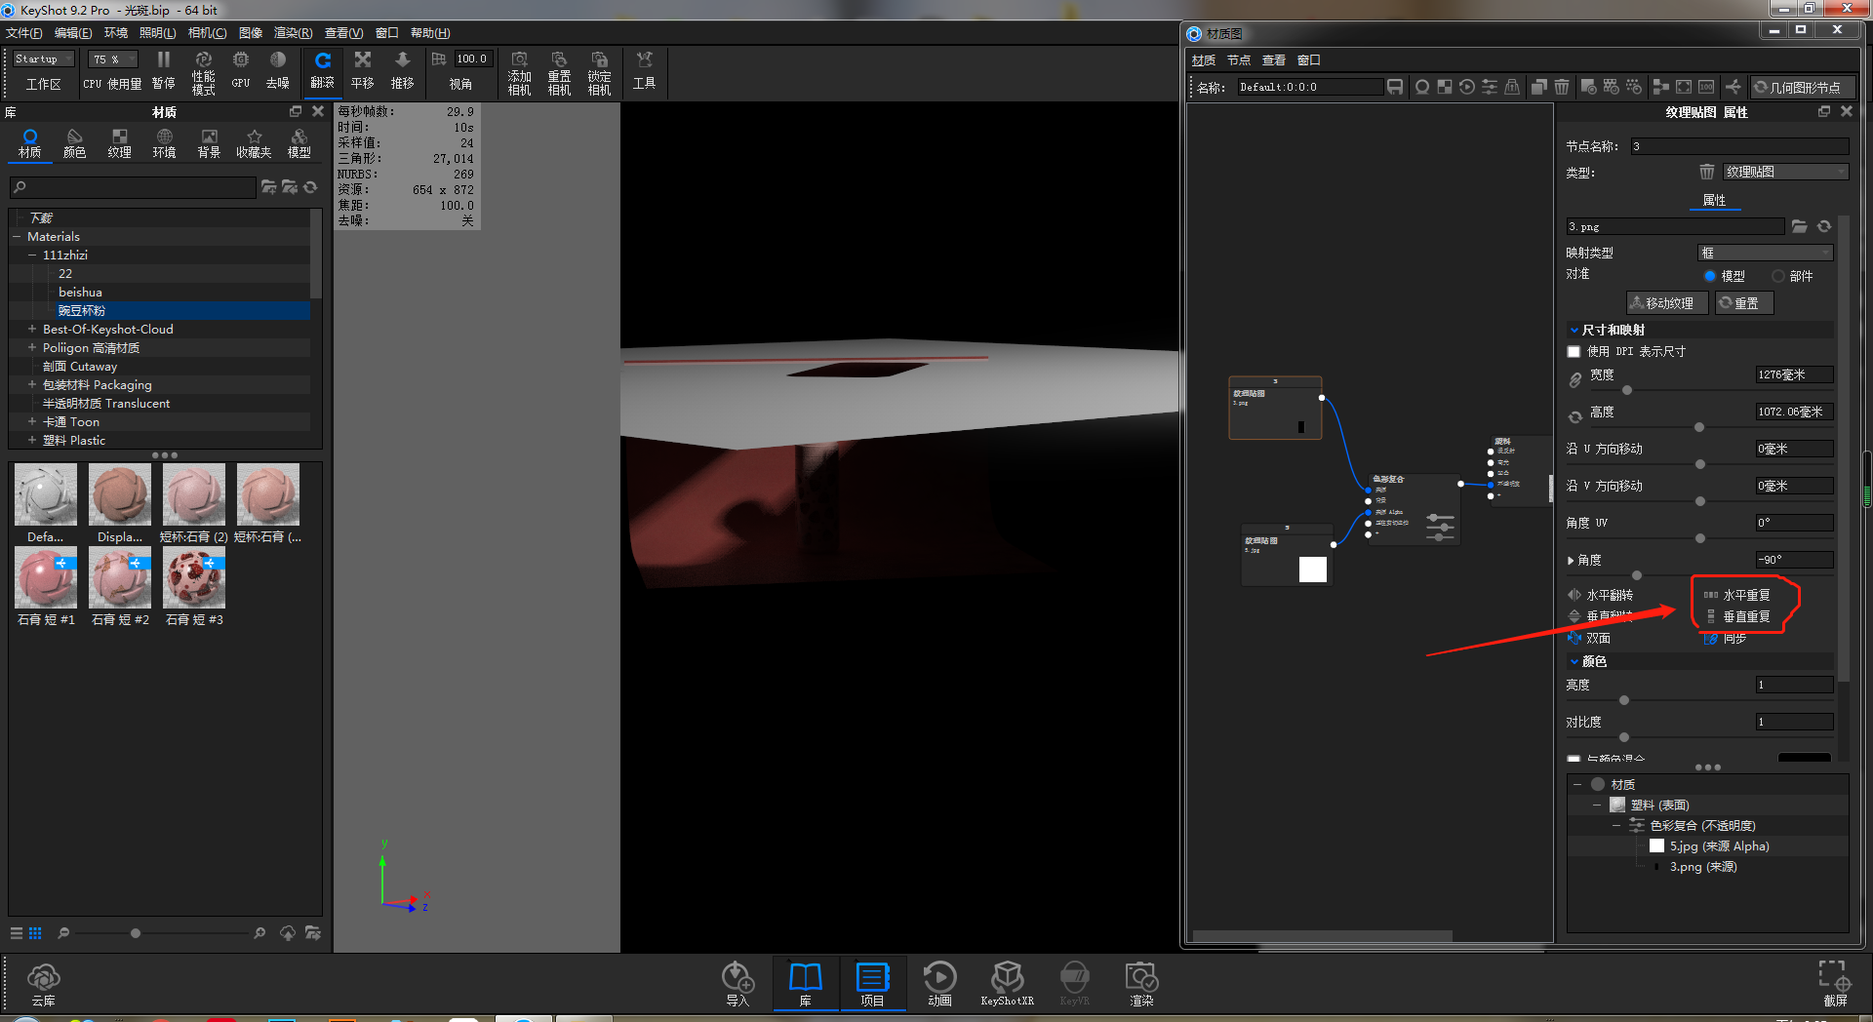This screenshot has height=1022, width=1873.
Task: Click the 添加相机 (add camera) icon
Action: [x=519, y=70]
